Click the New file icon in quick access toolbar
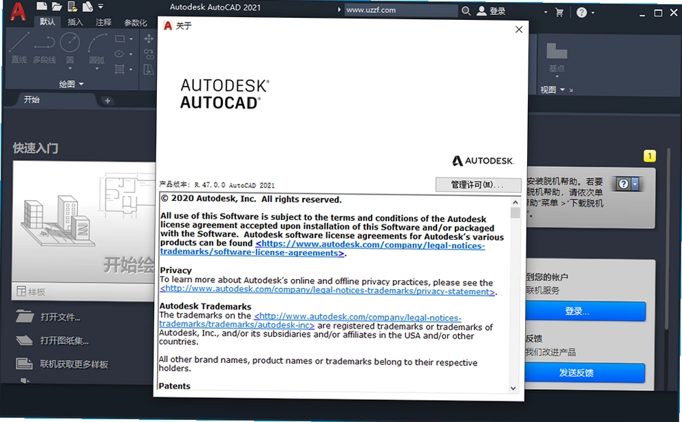Viewport: 682px width, 422px height. point(42,6)
